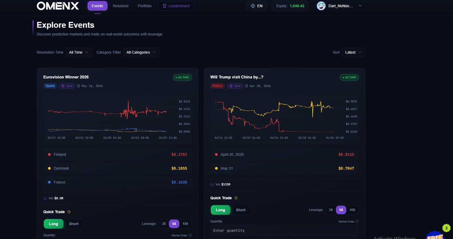
Task: Open the All Categories filter dropdown
Action: [141, 52]
